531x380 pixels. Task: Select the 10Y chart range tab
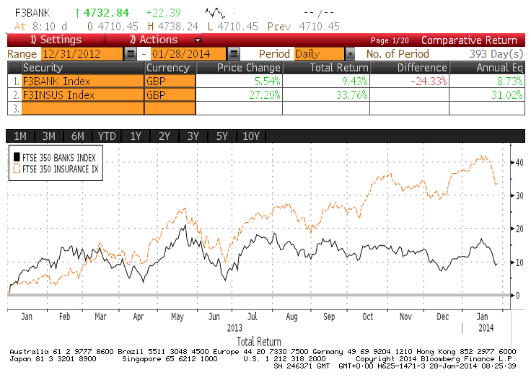coord(251,136)
